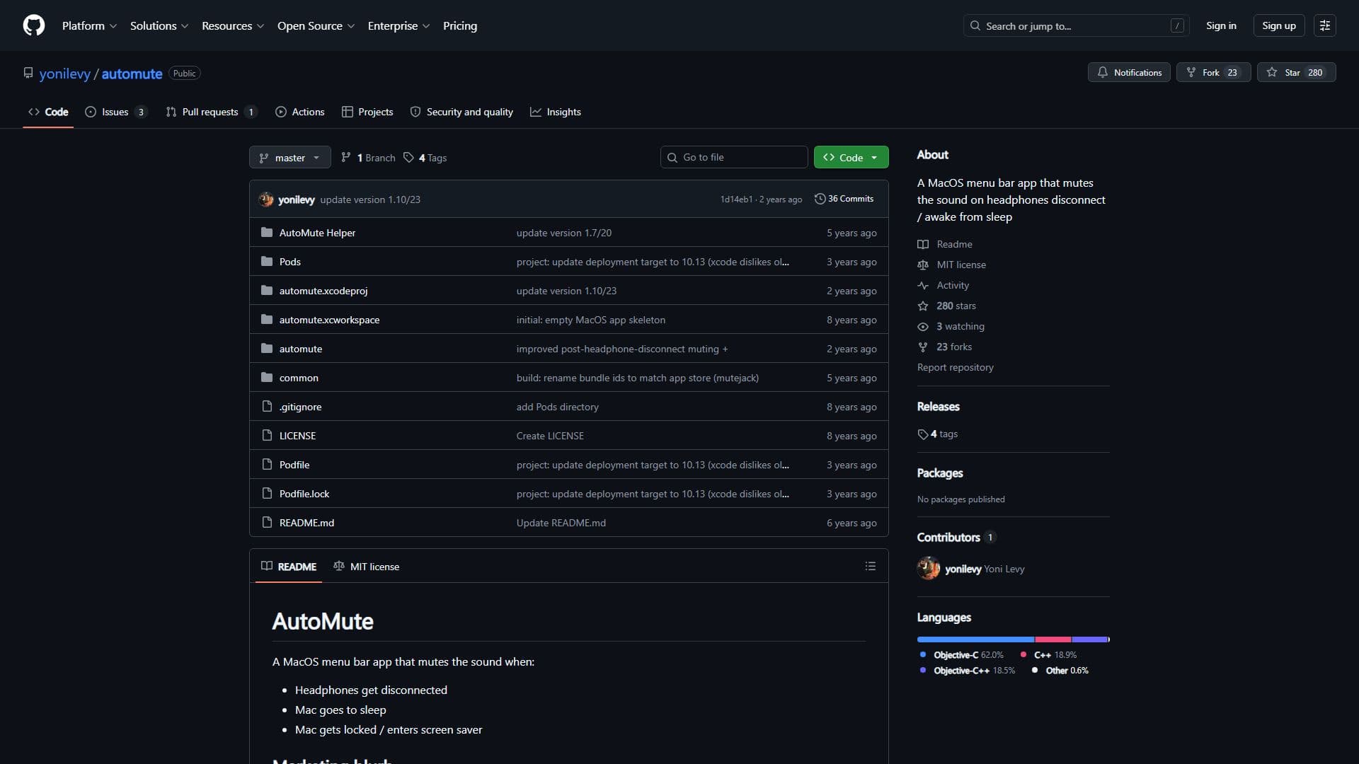Open commit message 'Create LICENSE'

coord(550,436)
